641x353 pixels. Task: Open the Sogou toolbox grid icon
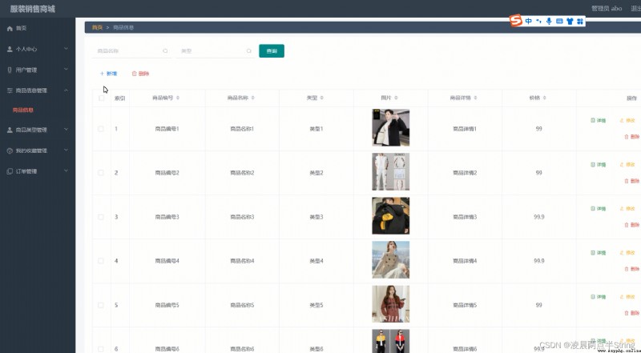[579, 21]
